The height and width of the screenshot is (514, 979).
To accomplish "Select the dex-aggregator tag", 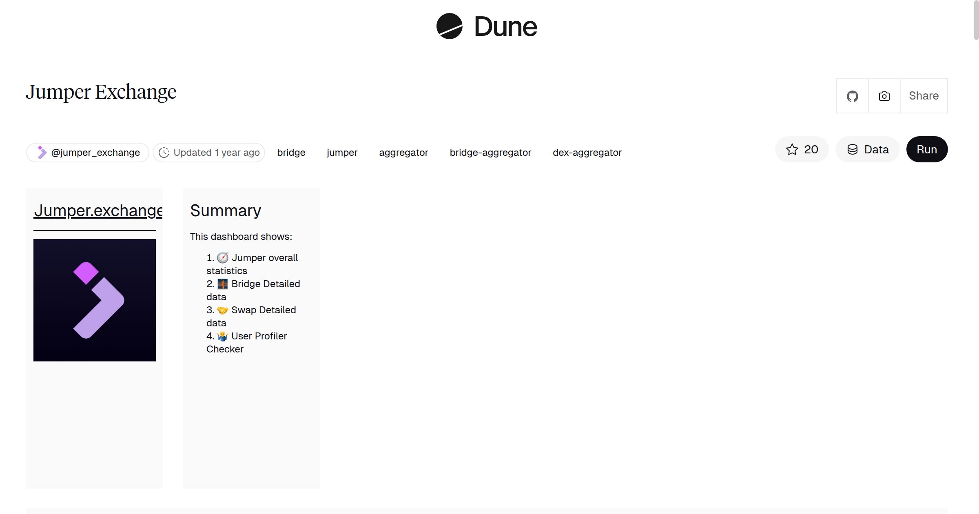I will (587, 152).
